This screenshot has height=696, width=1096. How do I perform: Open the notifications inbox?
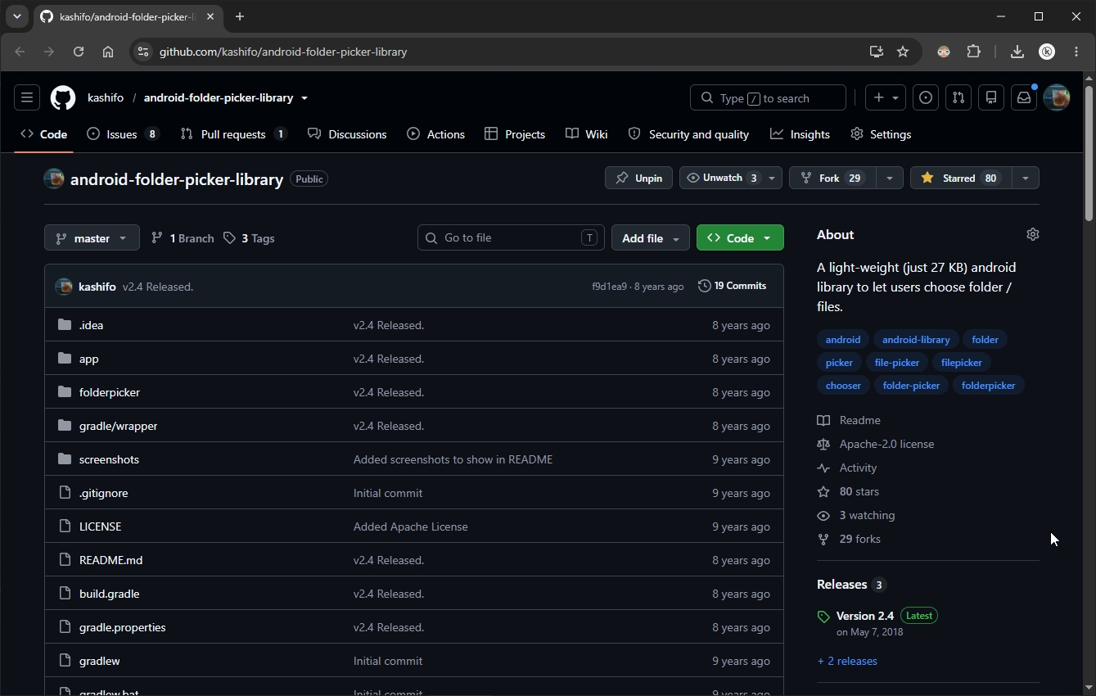pos(1024,97)
